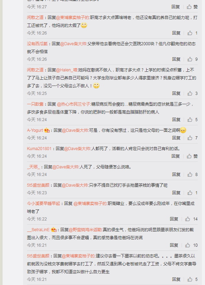The height and width of the screenshot is (285, 205).
Task: Open @野蛮烧鸡米迦勒 mention link
Action: coord(85,229)
